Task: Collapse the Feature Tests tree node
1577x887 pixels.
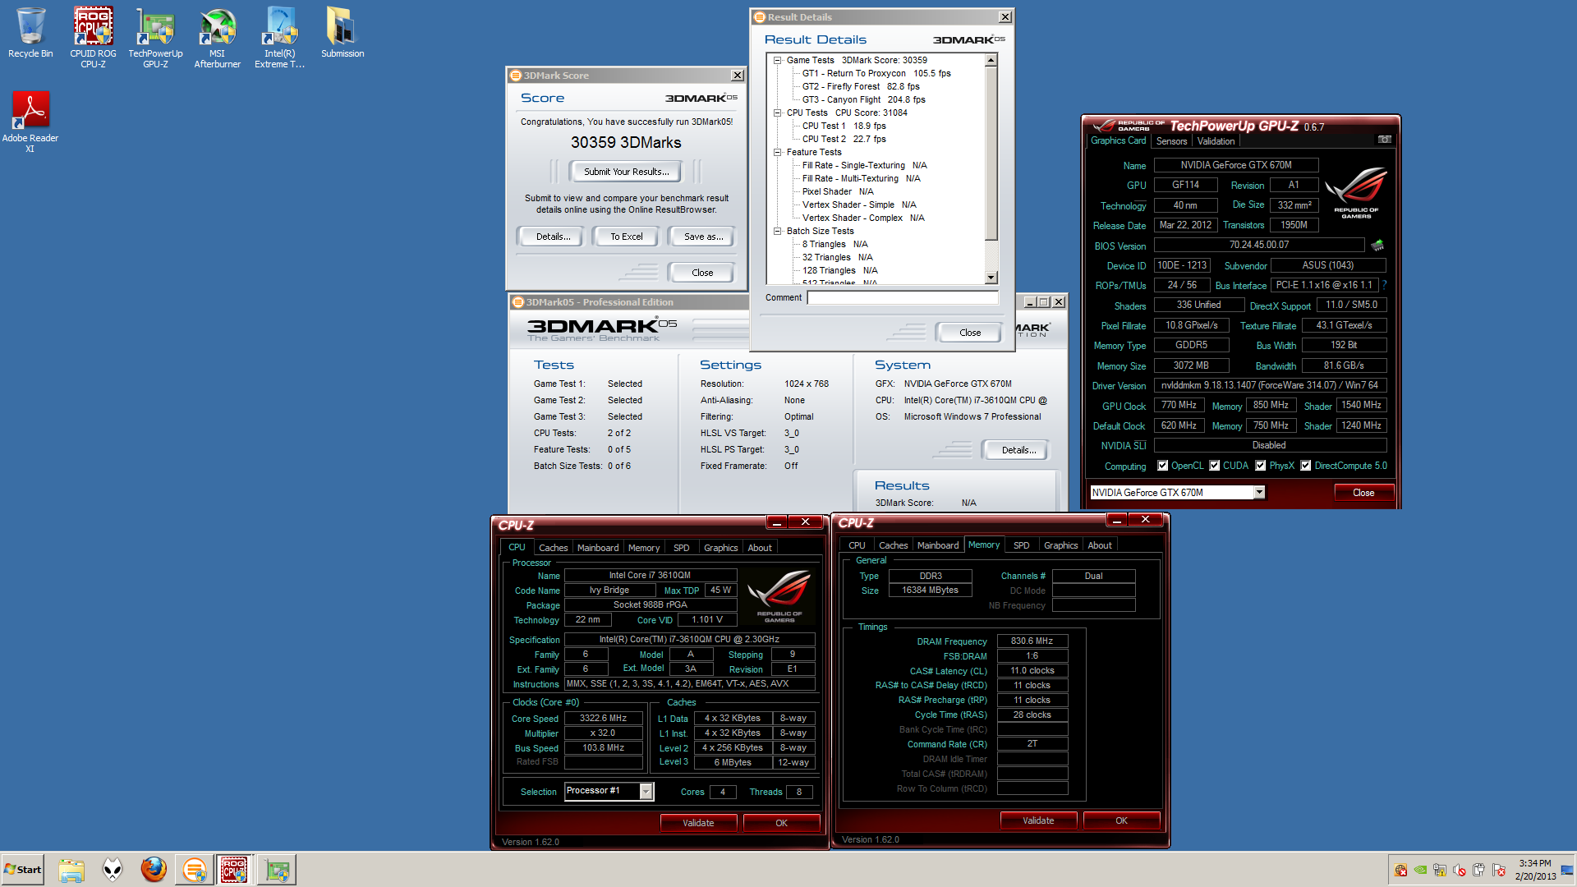Action: 777,152
